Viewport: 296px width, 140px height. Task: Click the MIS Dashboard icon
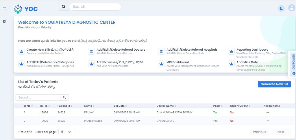(161, 64)
